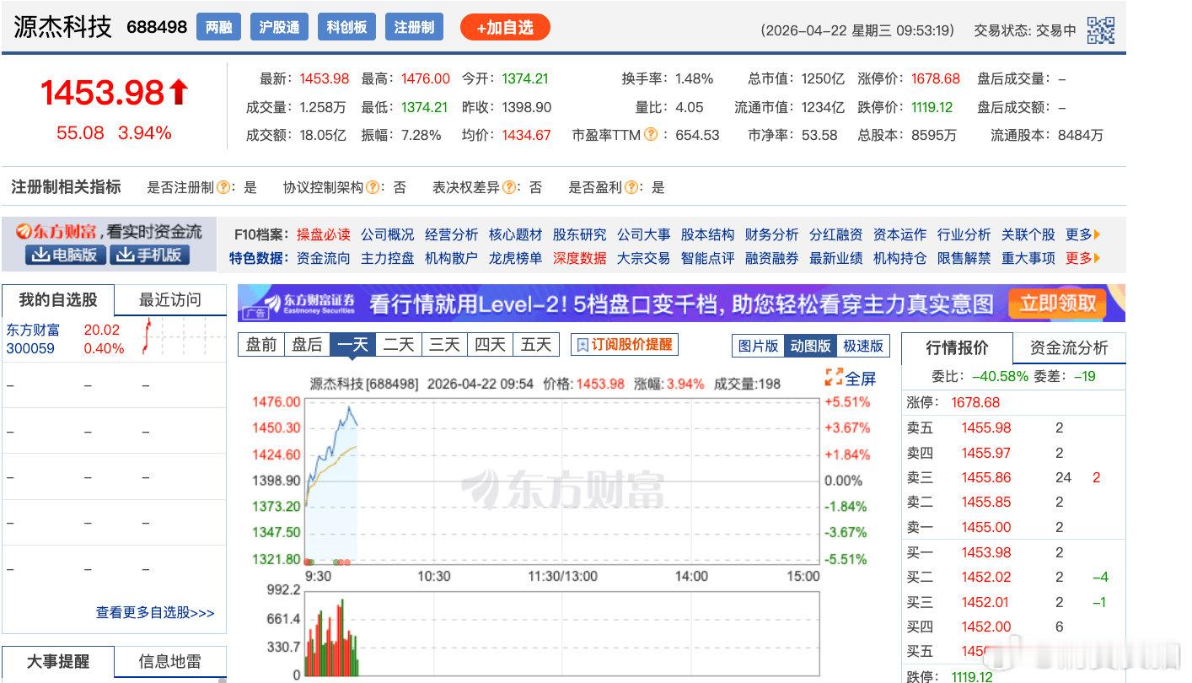Open 主力控盘 link
Viewport: 1192px width, 683px height.
tap(388, 258)
